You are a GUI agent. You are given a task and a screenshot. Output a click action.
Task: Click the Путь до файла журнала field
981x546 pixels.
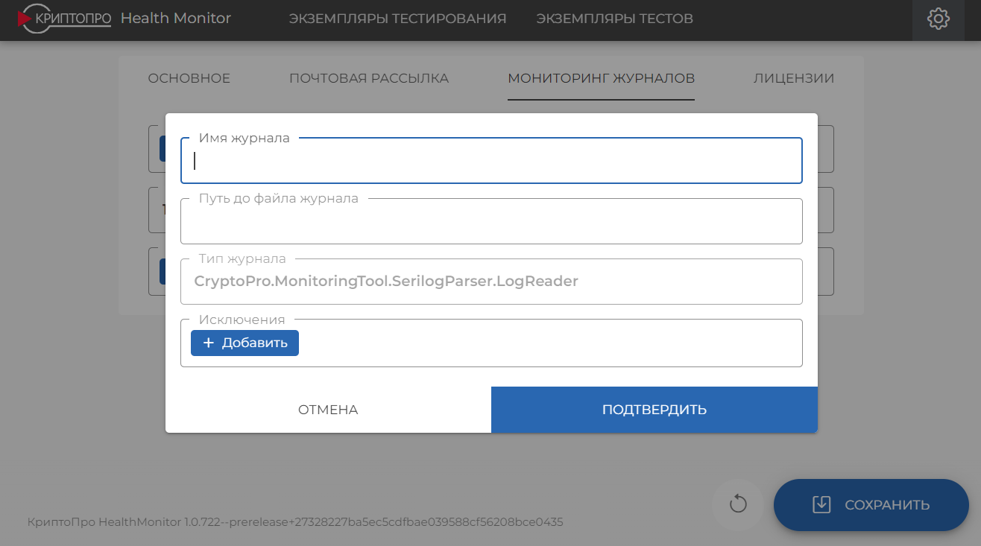click(491, 221)
